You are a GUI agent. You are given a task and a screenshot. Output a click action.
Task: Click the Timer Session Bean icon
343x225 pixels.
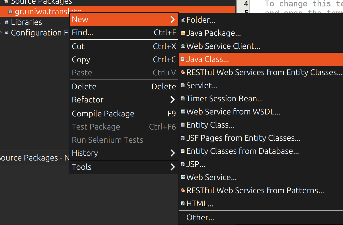coord(183,99)
